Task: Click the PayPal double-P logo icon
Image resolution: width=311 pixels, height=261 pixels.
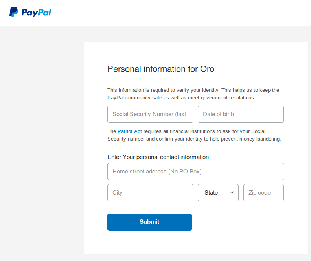Action: pos(14,12)
